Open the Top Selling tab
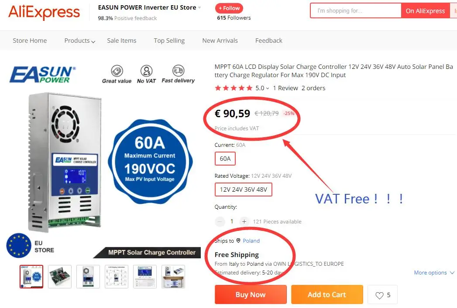 tap(169, 41)
